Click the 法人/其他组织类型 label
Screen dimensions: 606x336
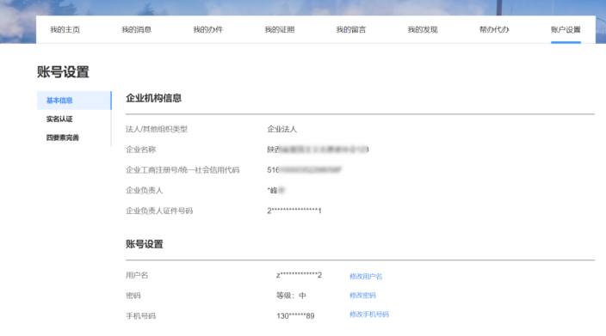[x=157, y=129]
